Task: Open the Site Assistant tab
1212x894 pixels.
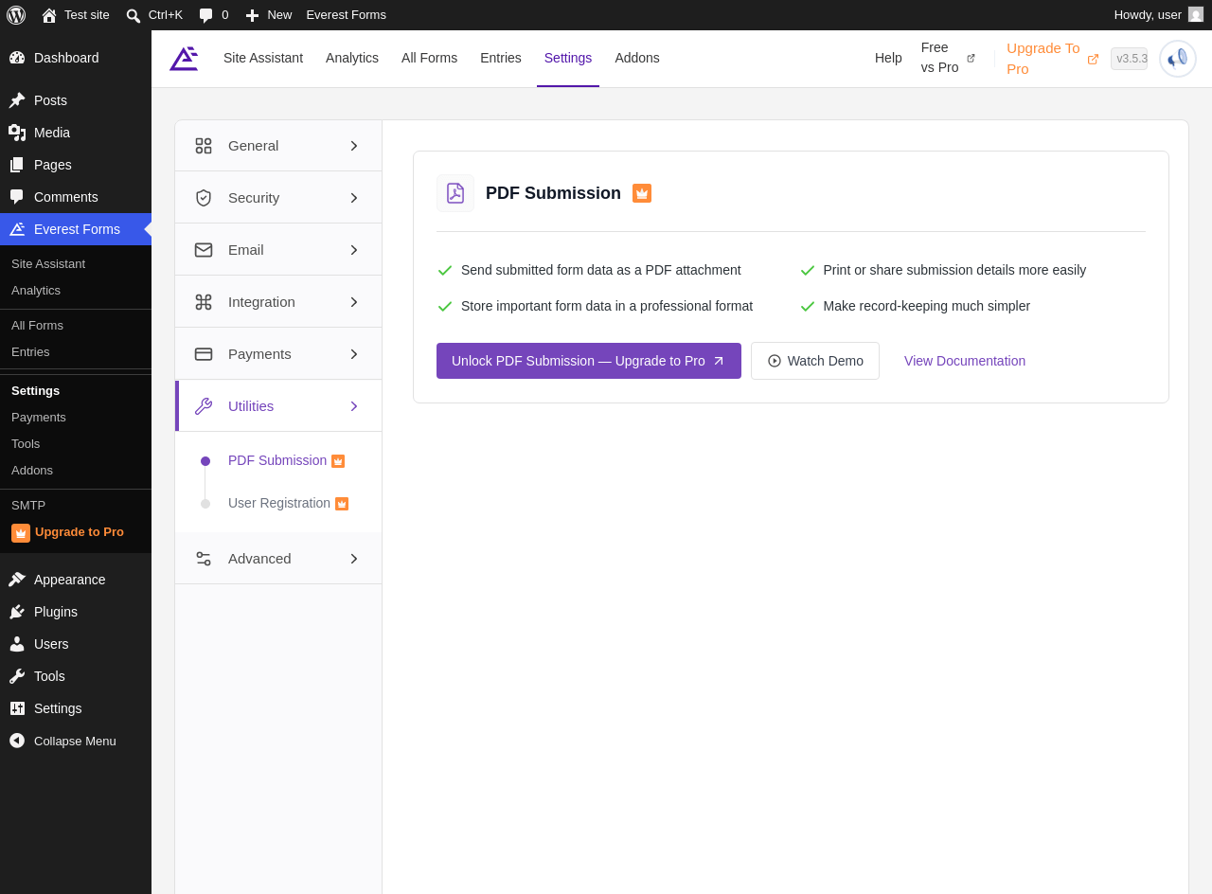Action: (263, 58)
